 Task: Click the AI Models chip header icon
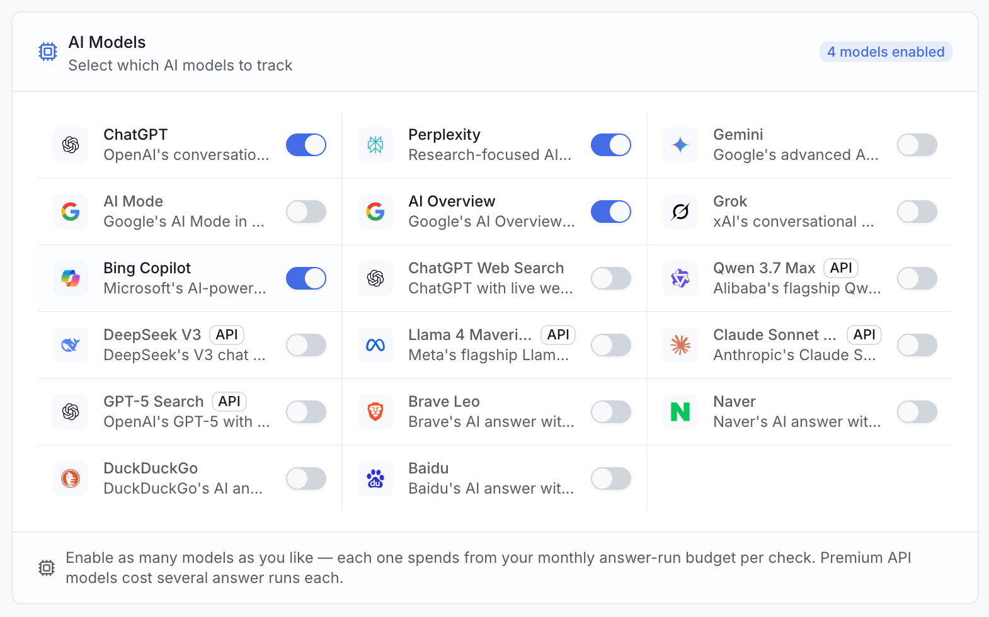[x=48, y=52]
